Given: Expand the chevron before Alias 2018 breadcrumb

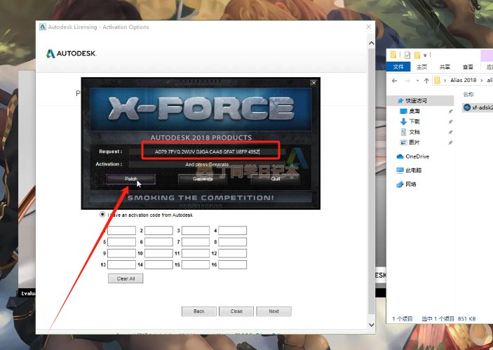Looking at the screenshot, I should (445, 81).
